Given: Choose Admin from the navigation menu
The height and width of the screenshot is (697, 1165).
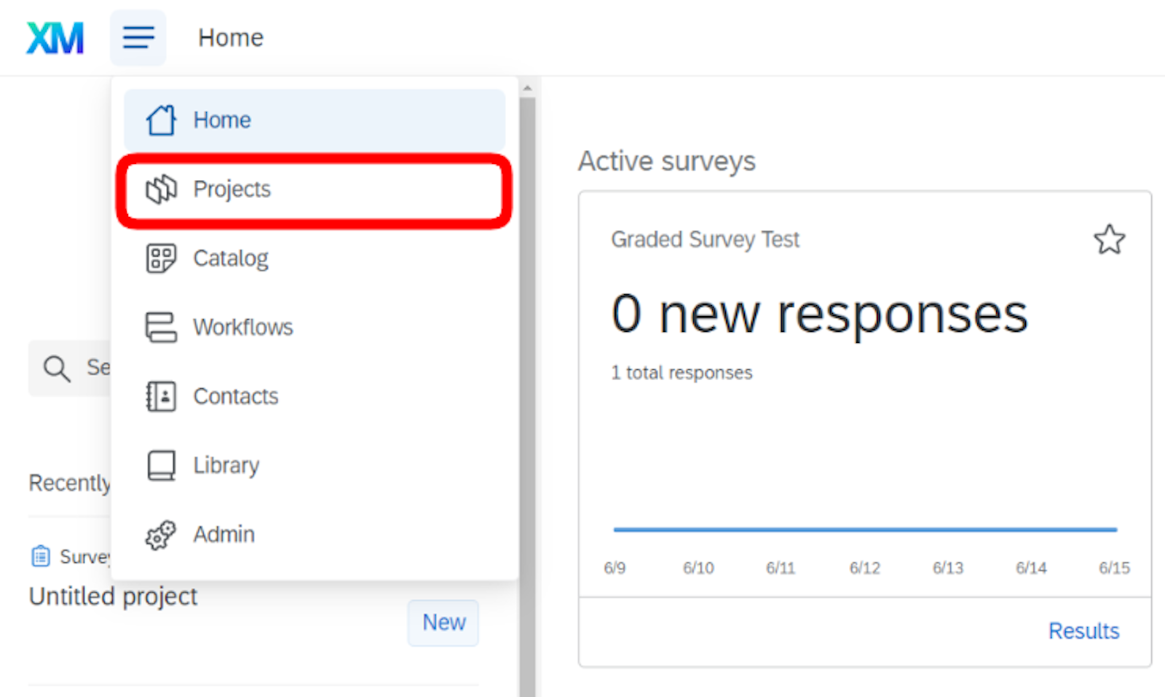Looking at the screenshot, I should tap(224, 535).
